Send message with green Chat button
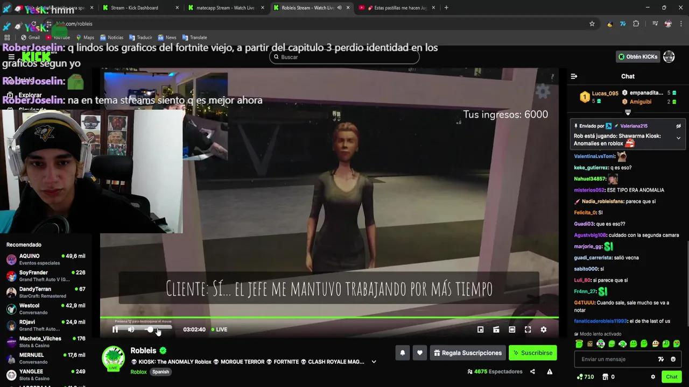Viewport: 689px width, 387px height. pos(671,377)
